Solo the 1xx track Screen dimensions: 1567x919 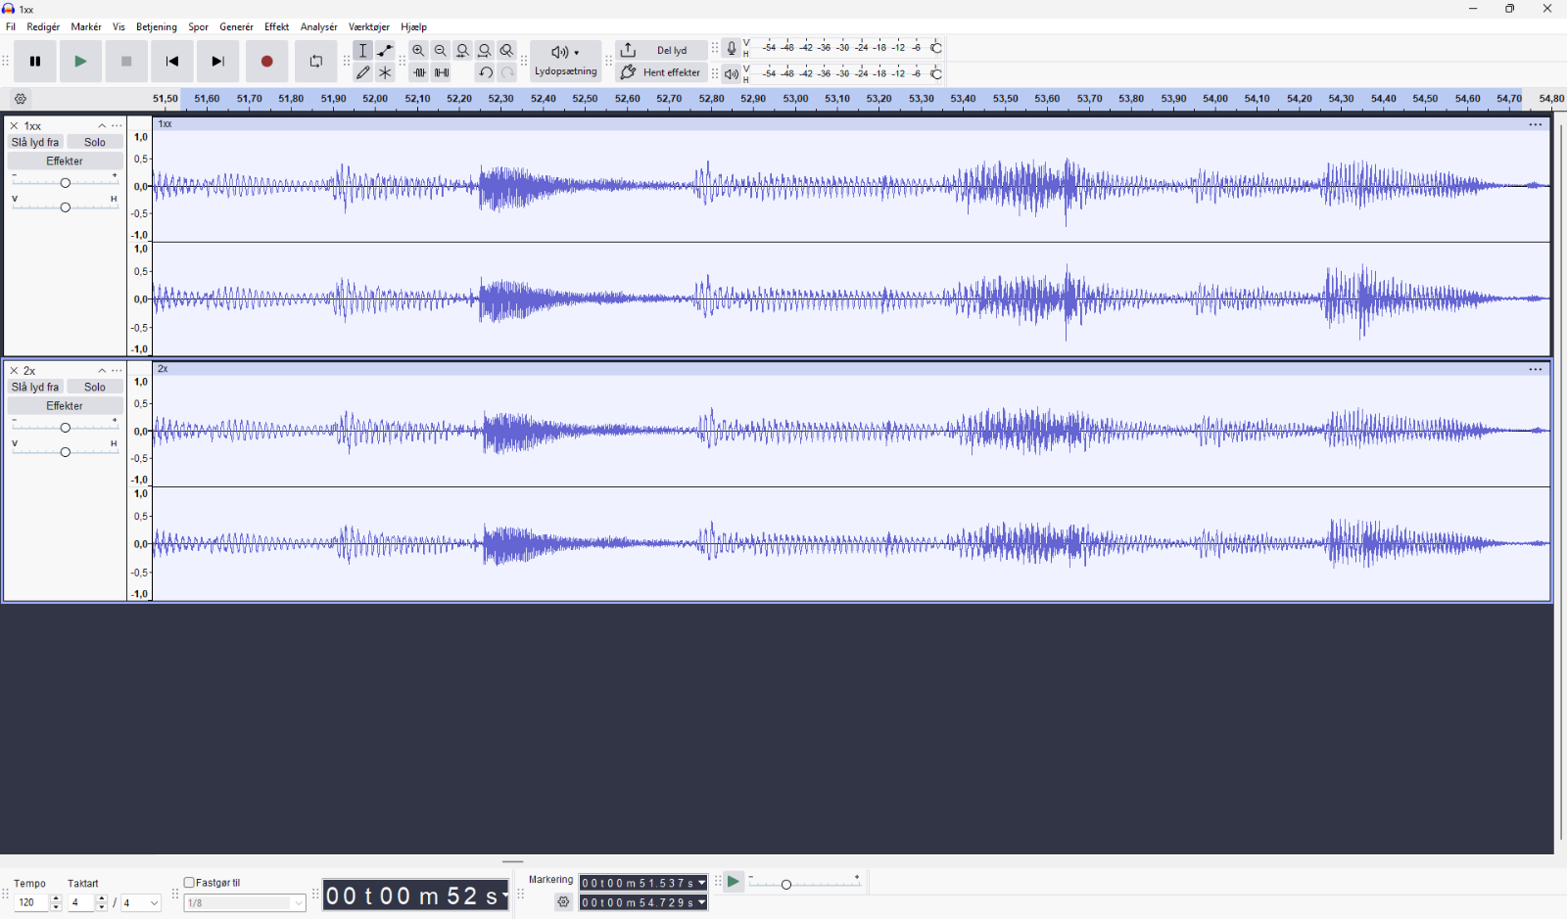(95, 143)
